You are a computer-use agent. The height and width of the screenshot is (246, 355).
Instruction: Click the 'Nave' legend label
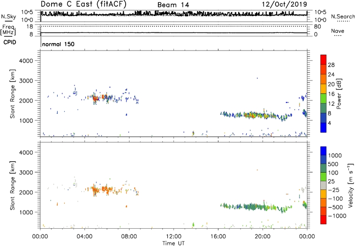(338, 31)
